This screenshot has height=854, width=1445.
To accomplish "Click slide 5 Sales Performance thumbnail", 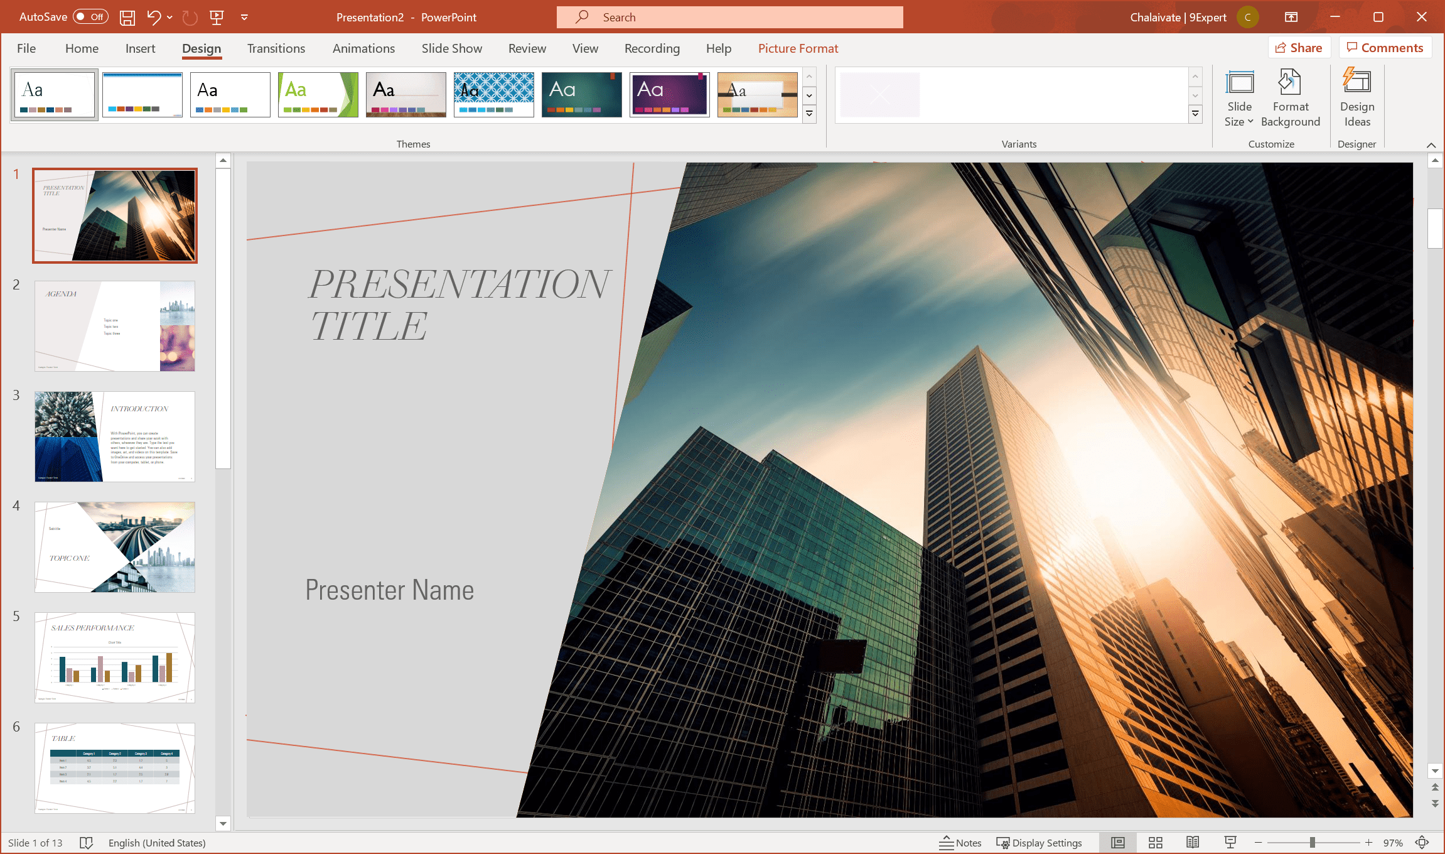I will pyautogui.click(x=115, y=658).
